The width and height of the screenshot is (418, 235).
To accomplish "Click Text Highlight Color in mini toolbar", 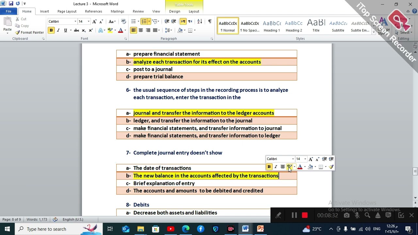I will 289,167.
